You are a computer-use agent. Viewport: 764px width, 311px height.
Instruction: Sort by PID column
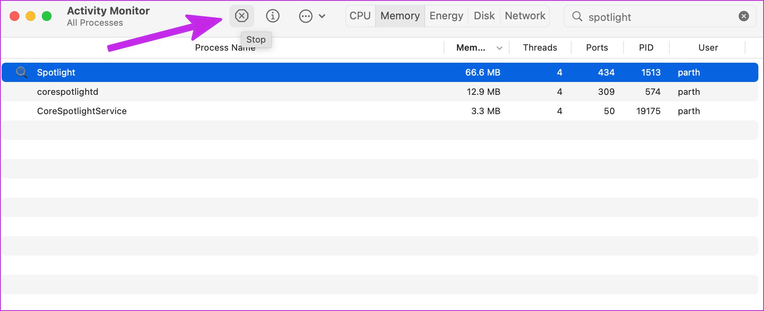(x=646, y=47)
